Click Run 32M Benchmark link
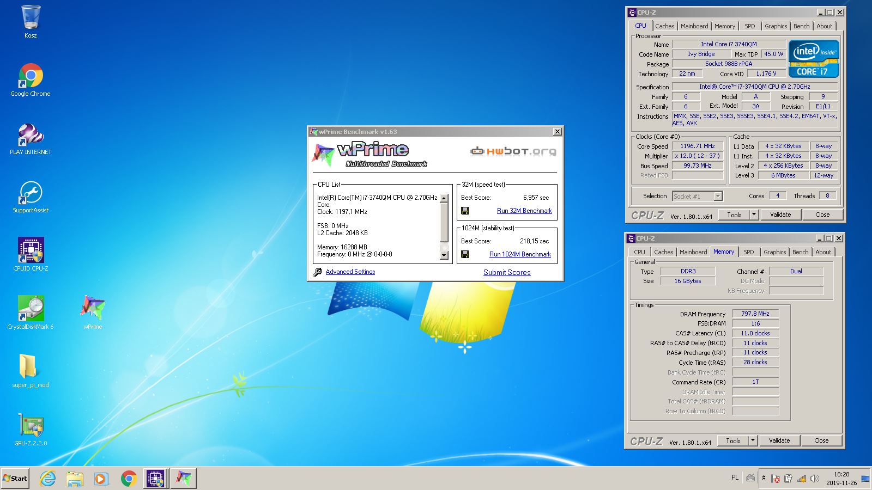The height and width of the screenshot is (490, 872). coord(524,211)
